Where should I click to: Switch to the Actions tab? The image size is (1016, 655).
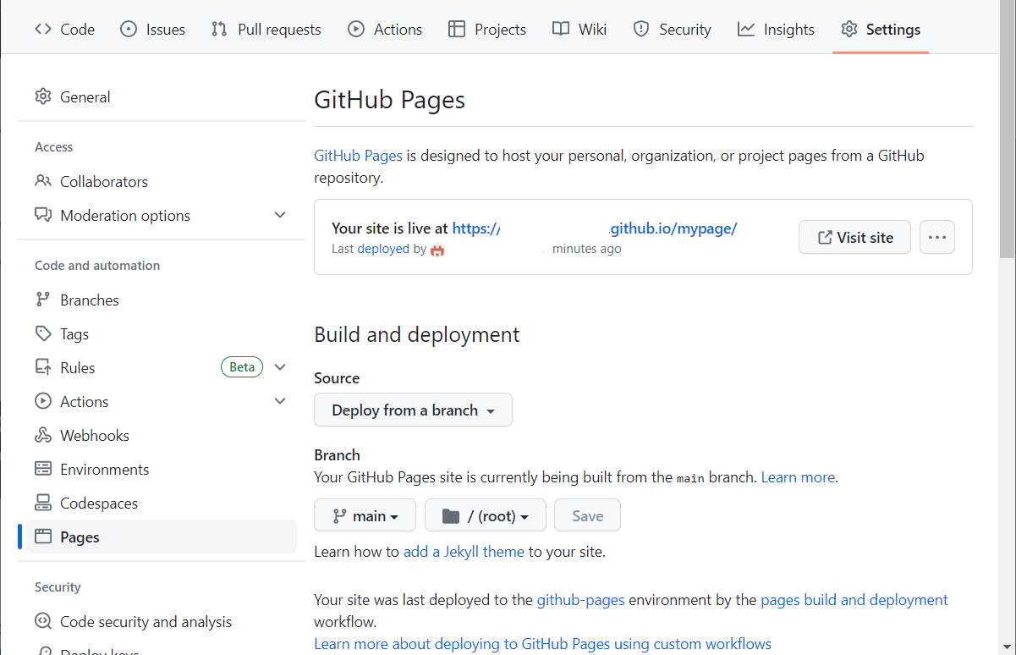click(385, 29)
